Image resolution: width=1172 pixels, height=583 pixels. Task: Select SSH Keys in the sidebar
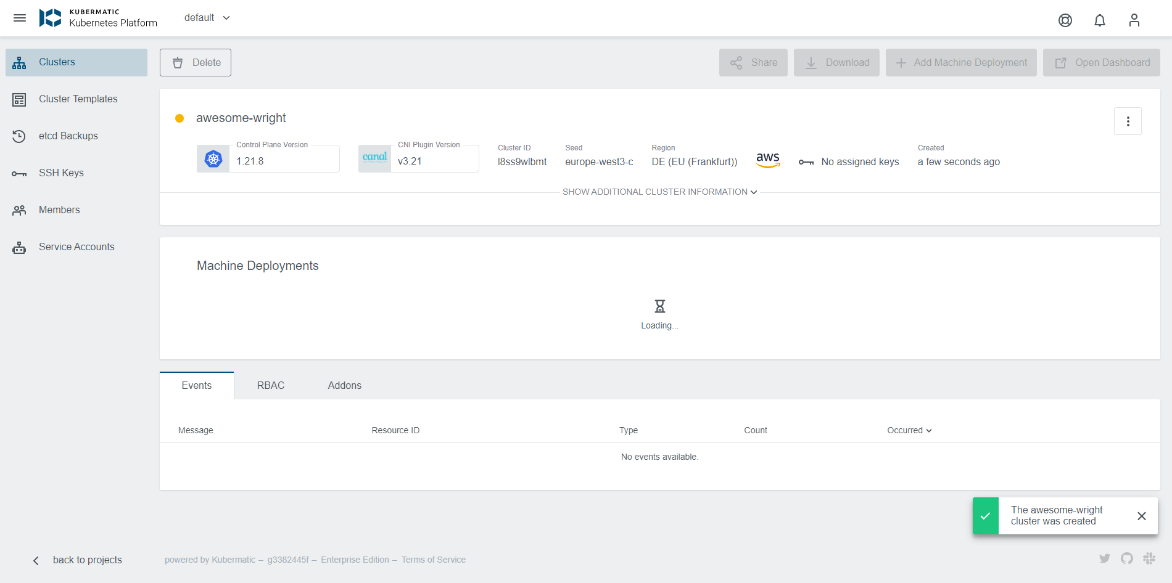[61, 173]
